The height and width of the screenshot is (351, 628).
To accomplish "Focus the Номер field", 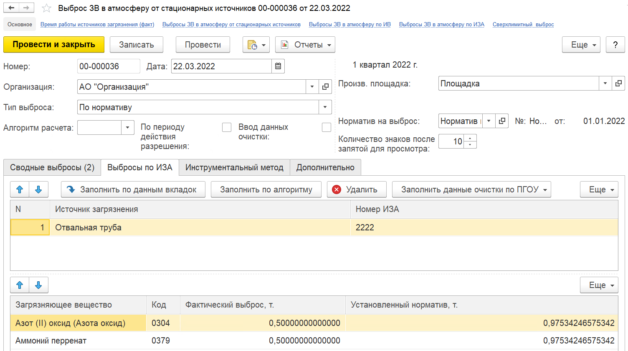I will 109,66.
